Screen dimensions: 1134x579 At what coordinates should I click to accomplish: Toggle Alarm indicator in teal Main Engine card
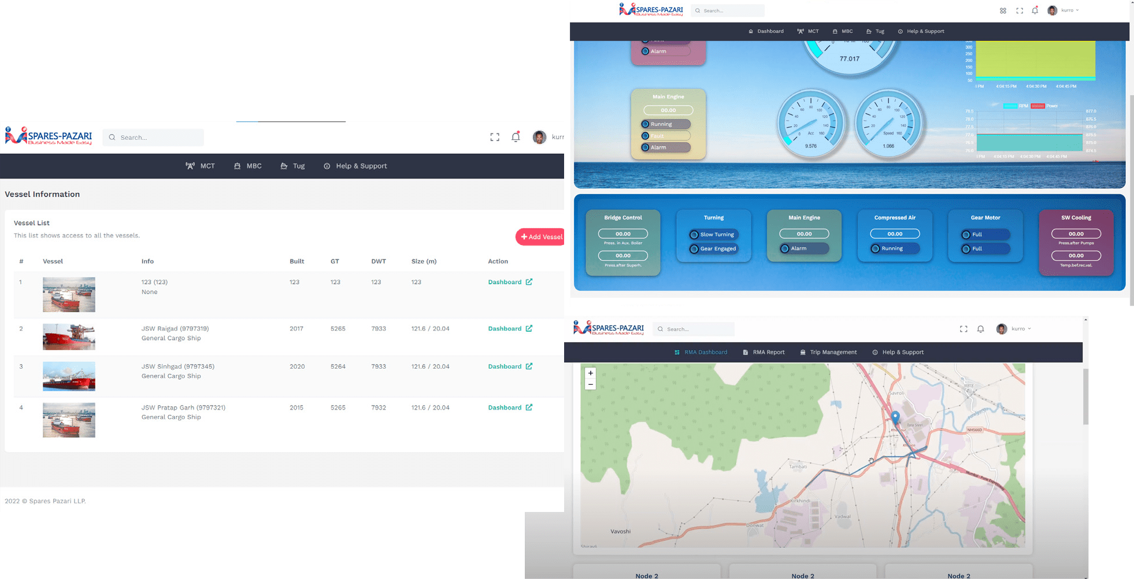pyautogui.click(x=804, y=248)
